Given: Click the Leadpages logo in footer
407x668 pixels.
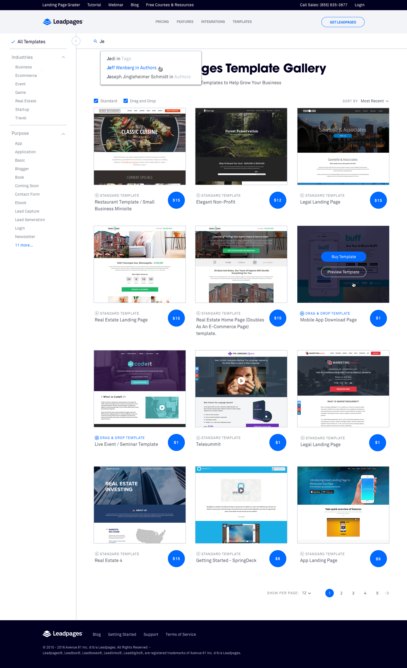Looking at the screenshot, I should click(x=62, y=634).
